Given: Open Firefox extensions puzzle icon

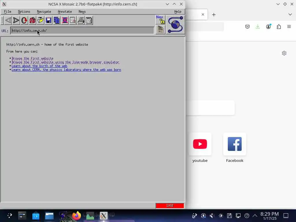Looking at the screenshot, I should click(279, 27).
